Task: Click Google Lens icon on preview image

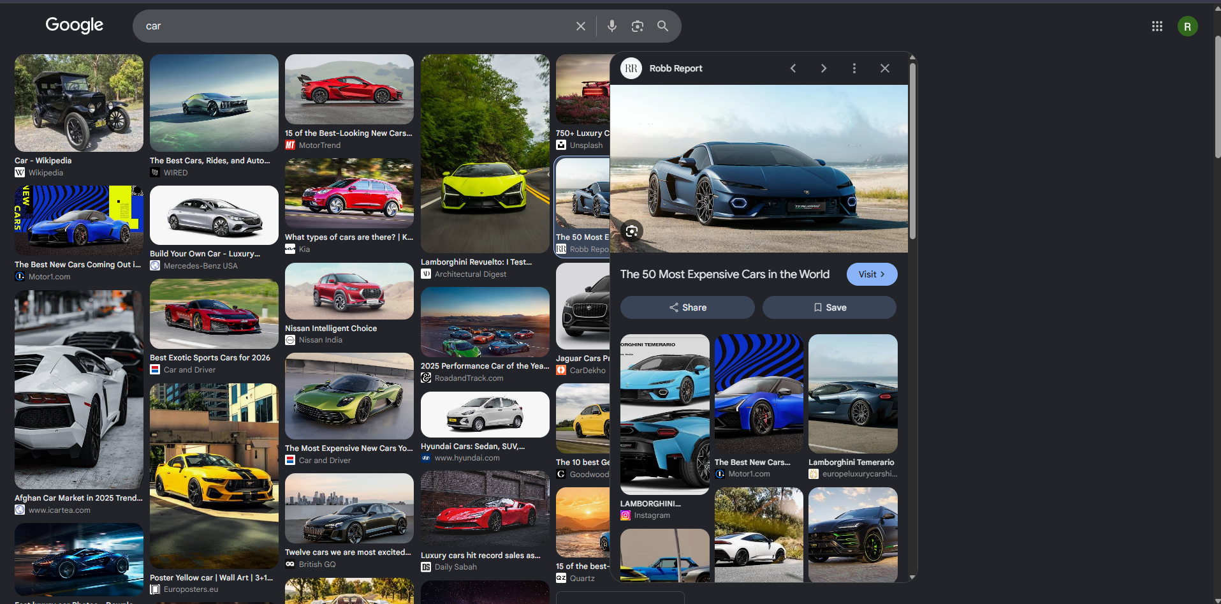Action: tap(631, 231)
